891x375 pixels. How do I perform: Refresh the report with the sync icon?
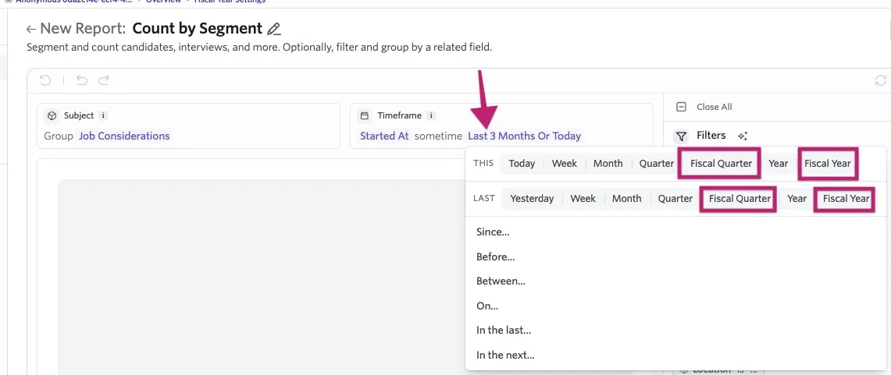[880, 80]
